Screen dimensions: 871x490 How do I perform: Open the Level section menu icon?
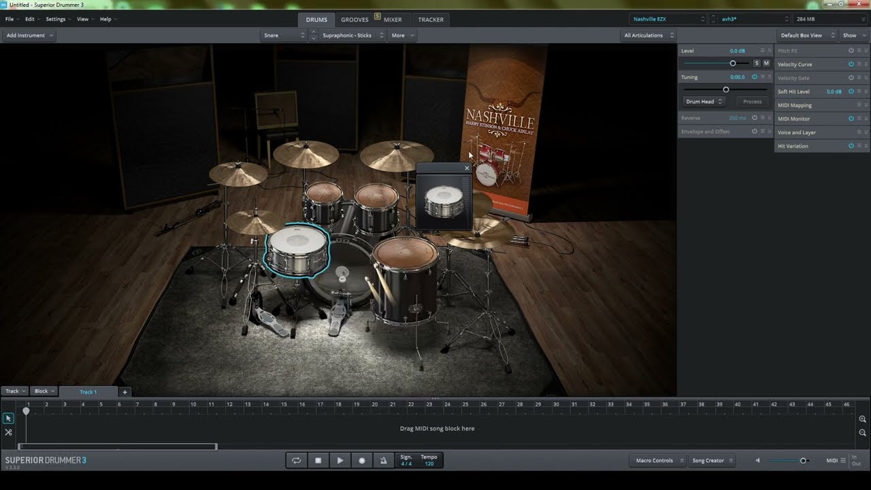coord(762,51)
